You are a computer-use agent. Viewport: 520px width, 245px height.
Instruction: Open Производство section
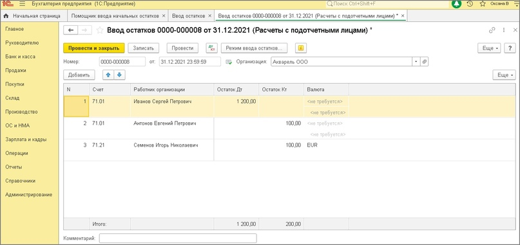[21, 112]
